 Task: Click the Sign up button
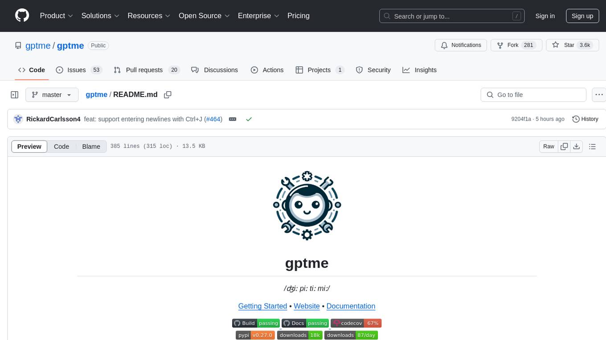(582, 16)
